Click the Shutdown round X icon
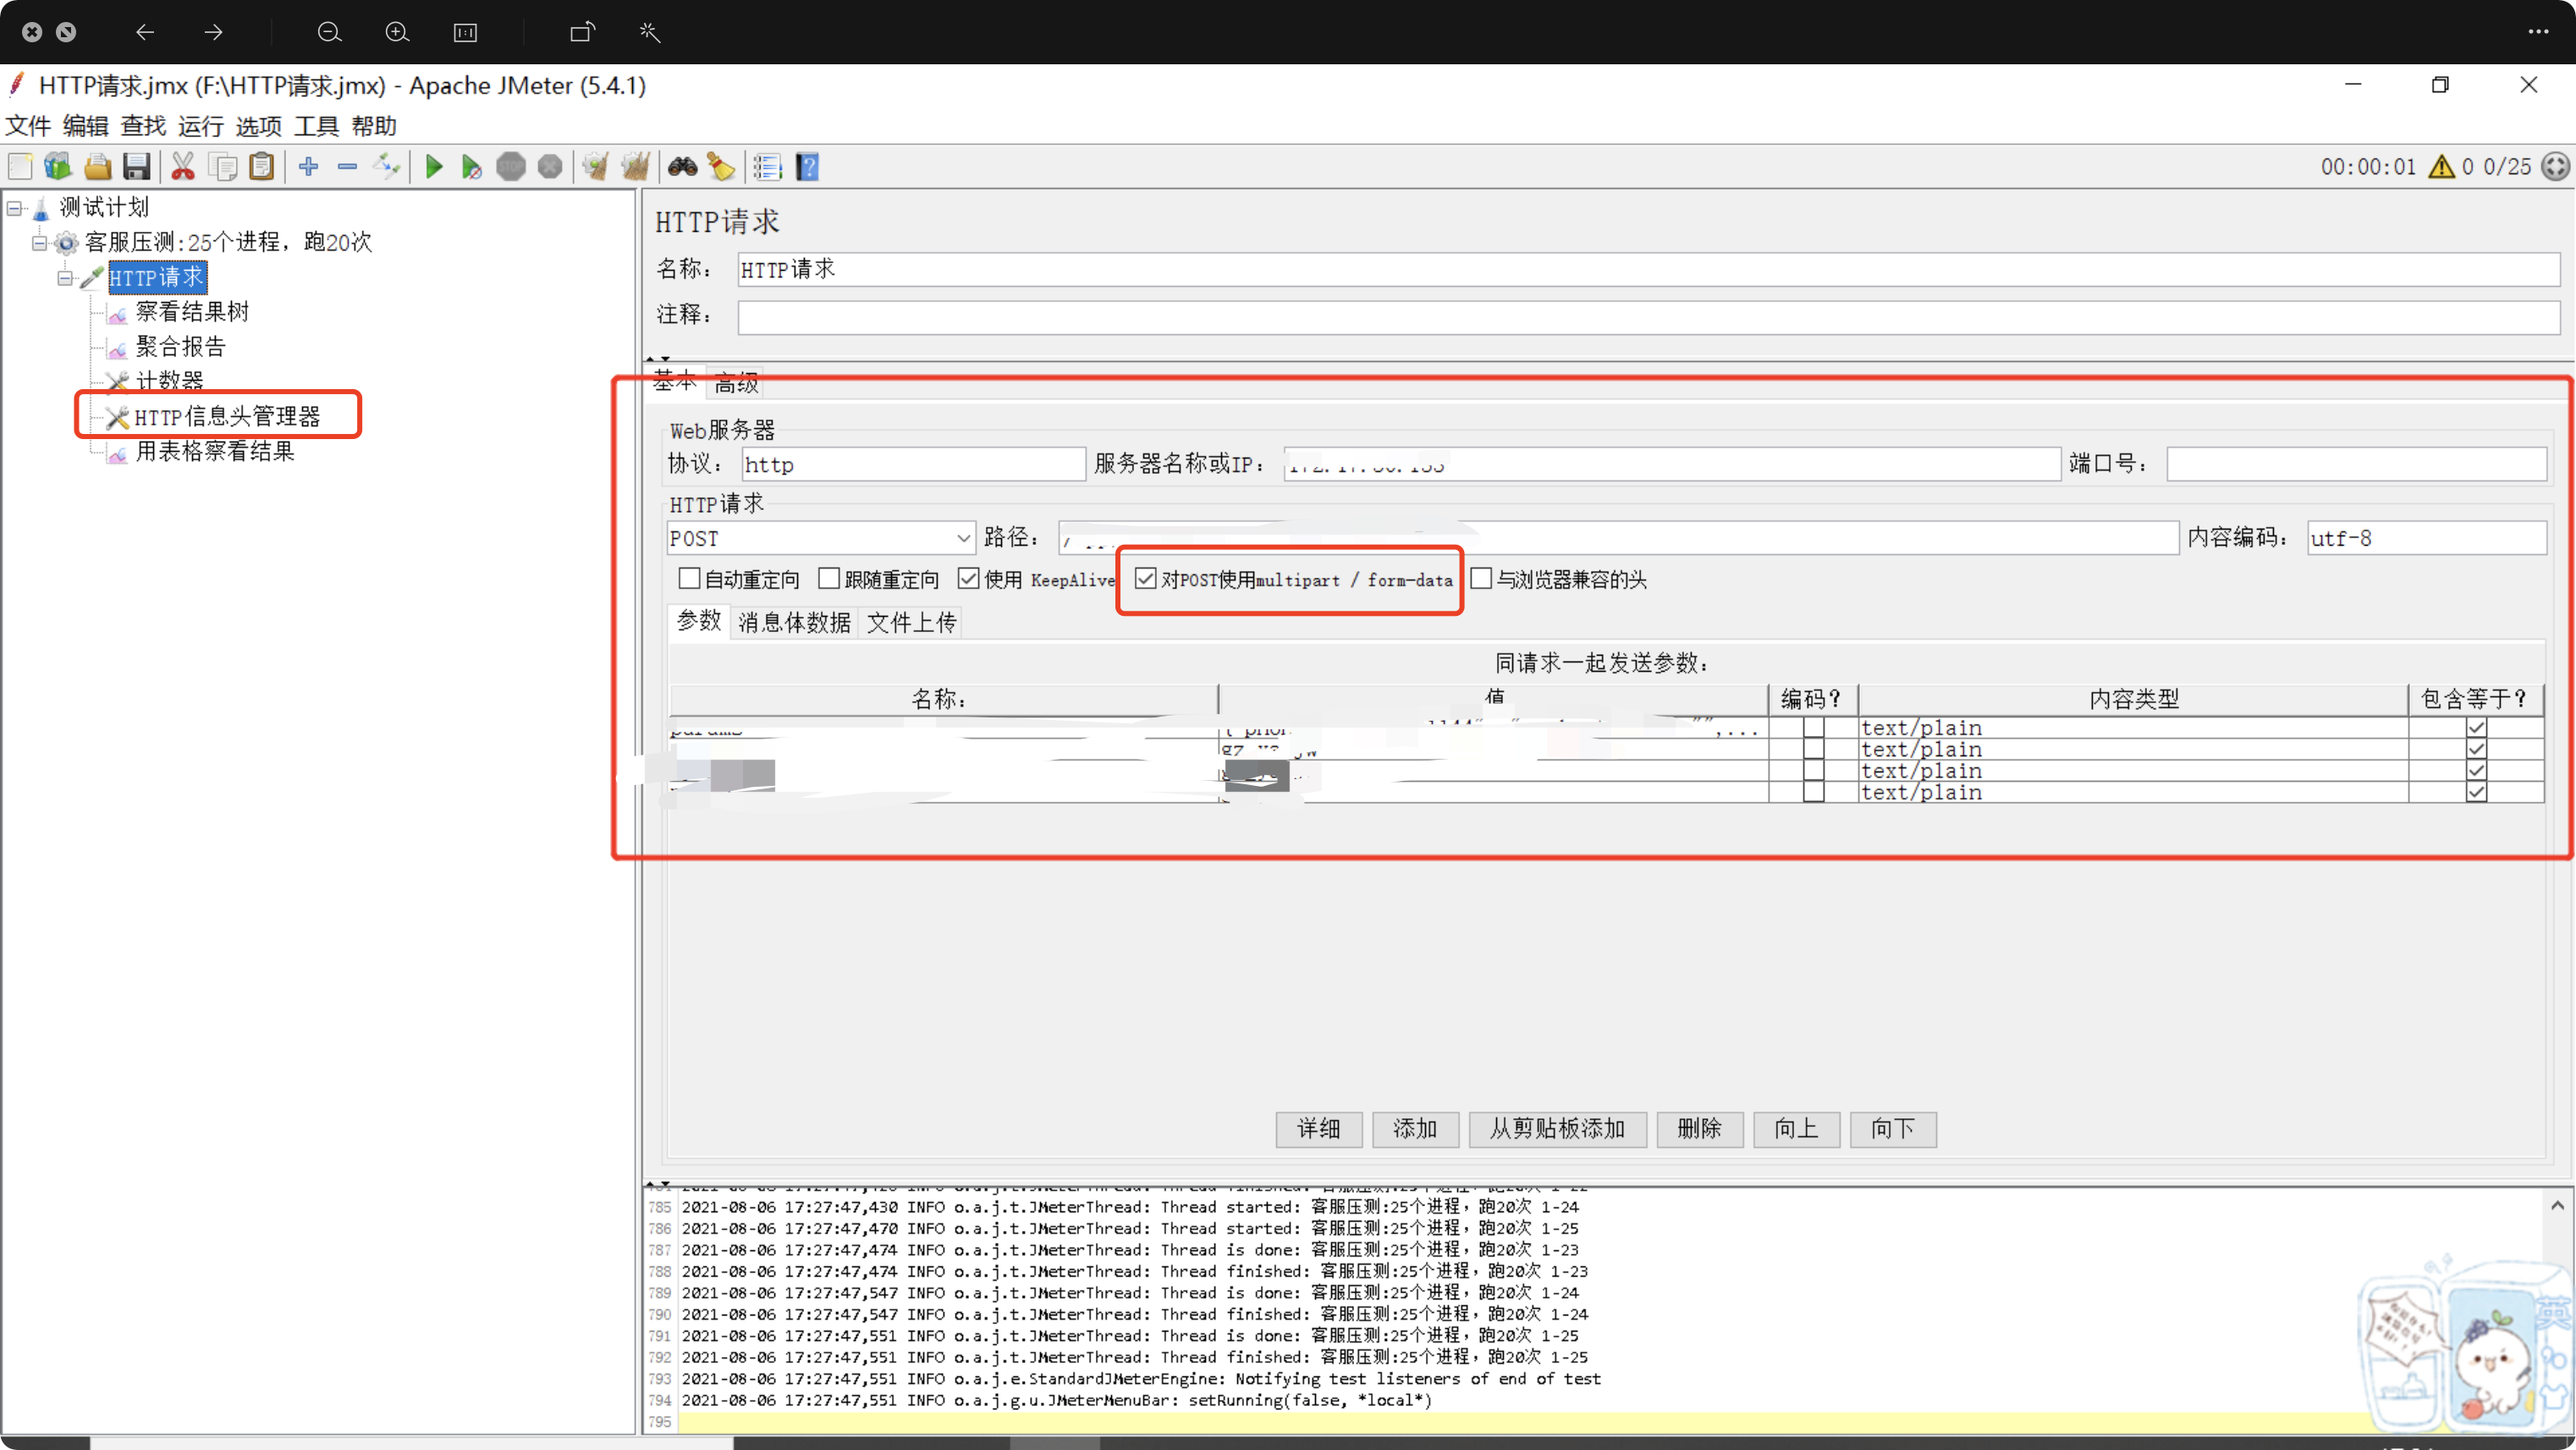 point(550,166)
